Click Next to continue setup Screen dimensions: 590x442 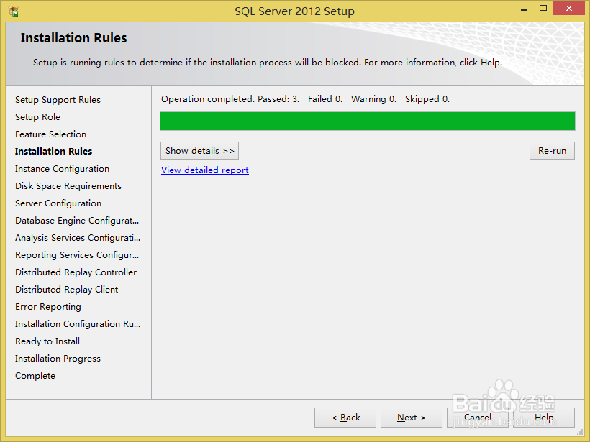tap(411, 418)
